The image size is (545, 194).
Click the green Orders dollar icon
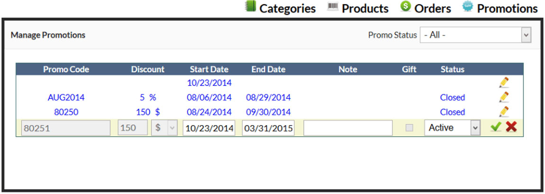[x=405, y=7]
